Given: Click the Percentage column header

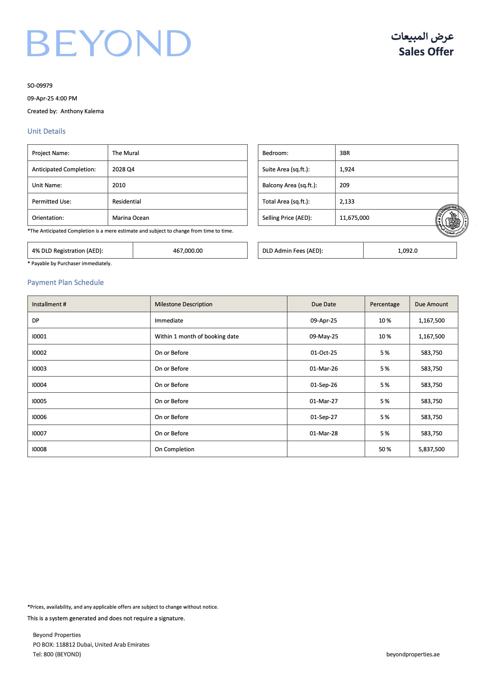Looking at the screenshot, I should [x=384, y=304].
